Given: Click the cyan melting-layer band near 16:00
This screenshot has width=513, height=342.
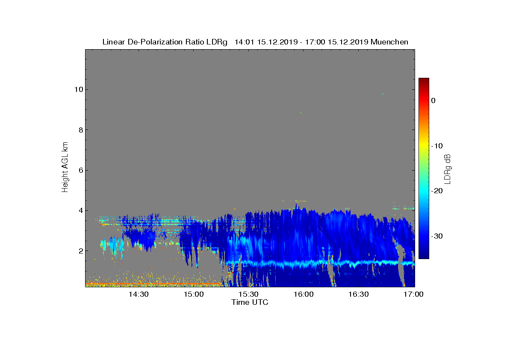Looking at the screenshot, I should [304, 264].
